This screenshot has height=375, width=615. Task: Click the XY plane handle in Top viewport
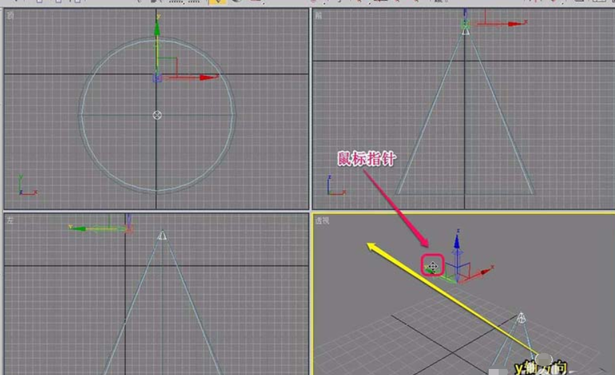pos(168,66)
